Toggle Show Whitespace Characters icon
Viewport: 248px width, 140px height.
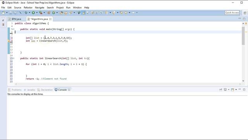(101, 13)
